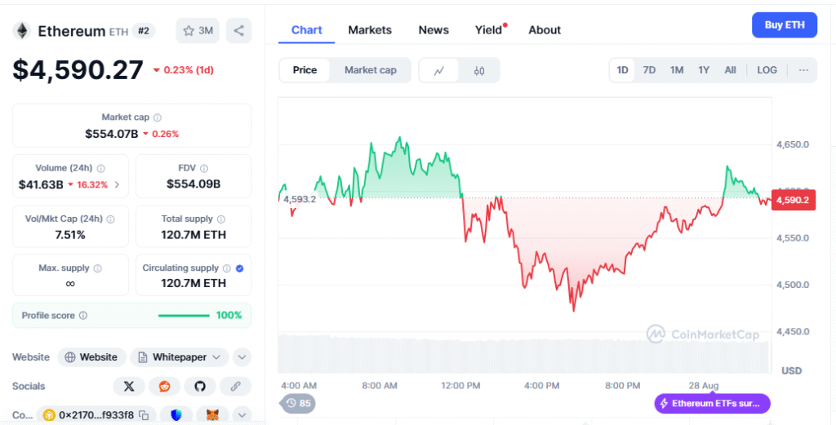Add Ethereum to watchlist via star button

198,31
